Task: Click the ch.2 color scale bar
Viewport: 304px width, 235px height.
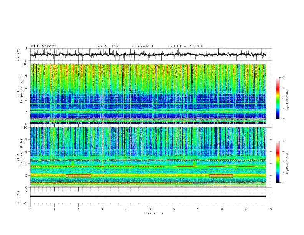Action: click(278, 162)
